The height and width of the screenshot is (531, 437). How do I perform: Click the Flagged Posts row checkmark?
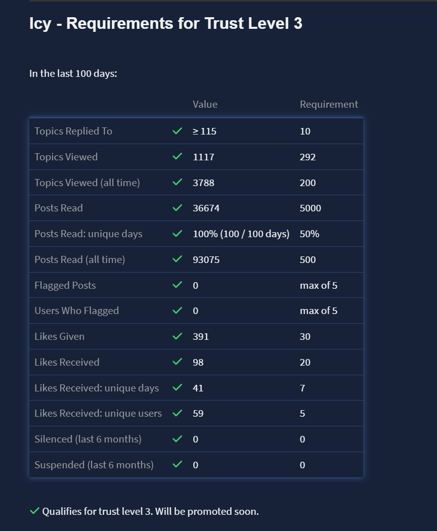pyautogui.click(x=177, y=285)
